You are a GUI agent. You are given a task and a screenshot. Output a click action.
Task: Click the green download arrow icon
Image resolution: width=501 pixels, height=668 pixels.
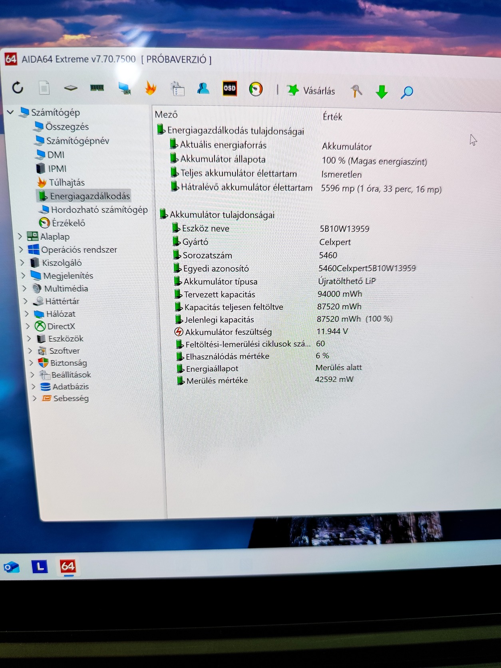point(382,92)
